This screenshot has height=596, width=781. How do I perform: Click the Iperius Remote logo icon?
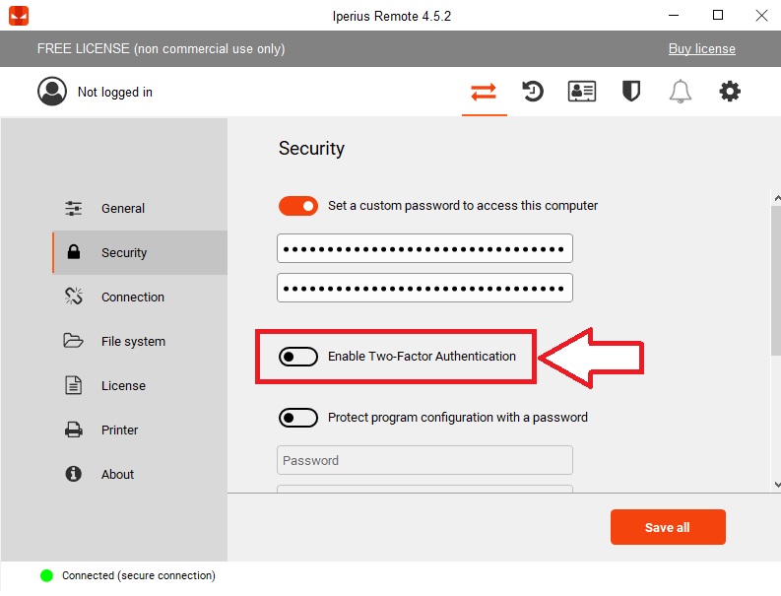[19, 16]
